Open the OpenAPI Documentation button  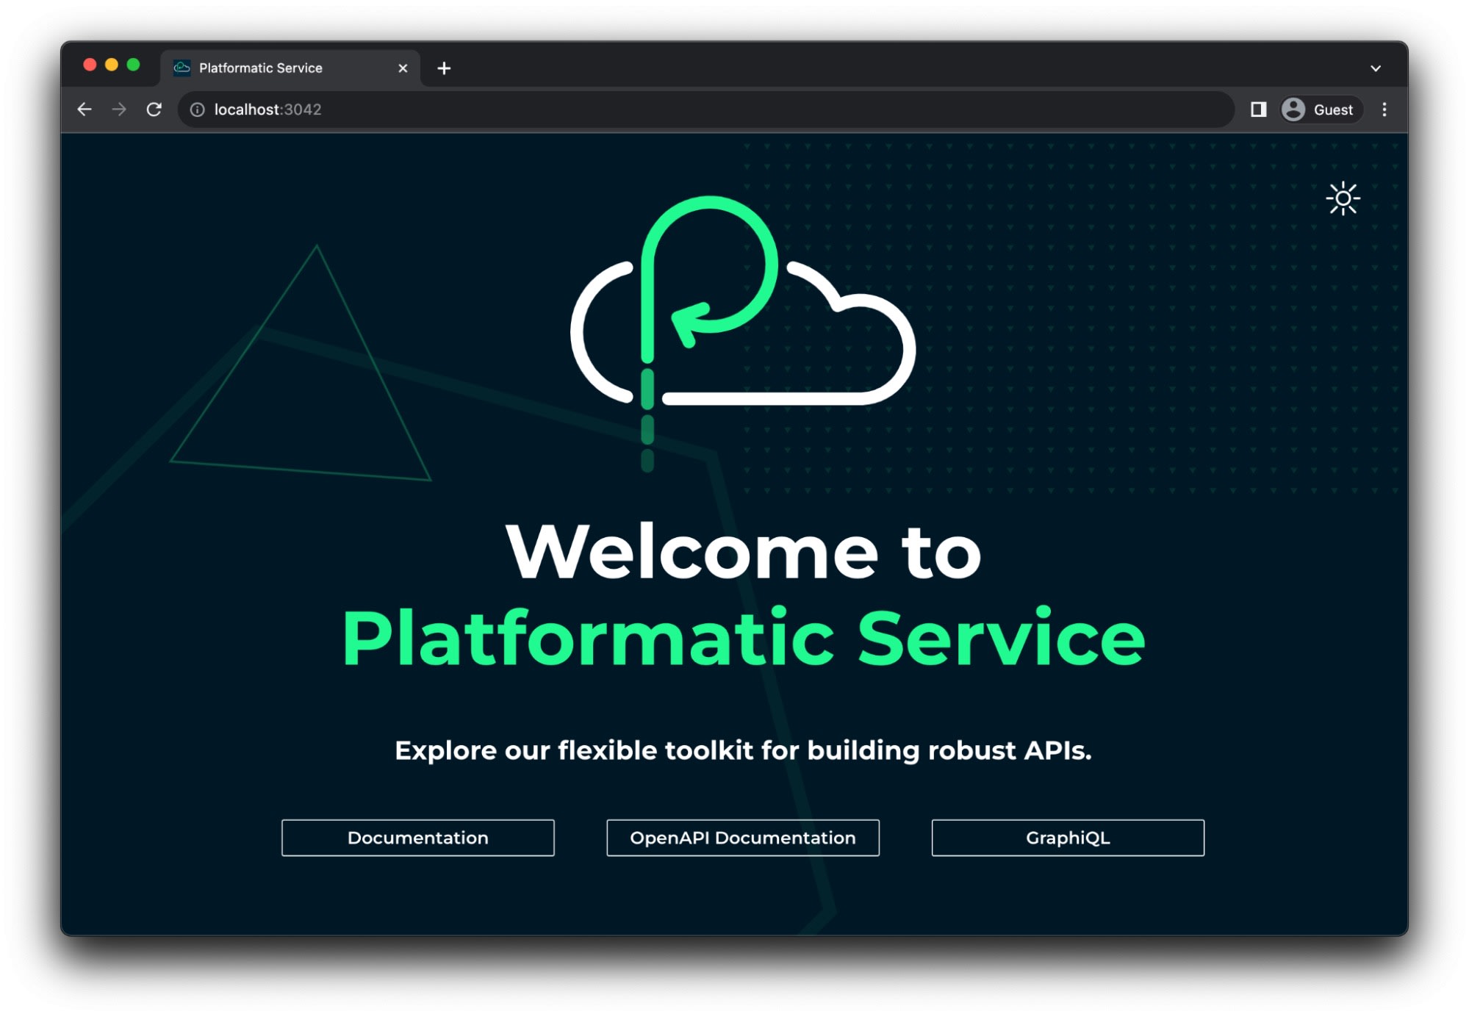point(742,838)
